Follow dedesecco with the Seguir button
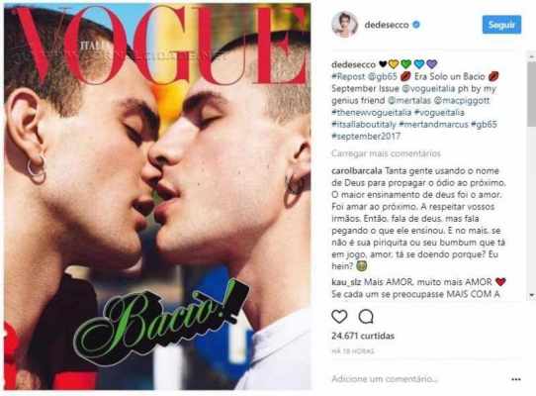The width and height of the screenshot is (536, 396). point(501,25)
